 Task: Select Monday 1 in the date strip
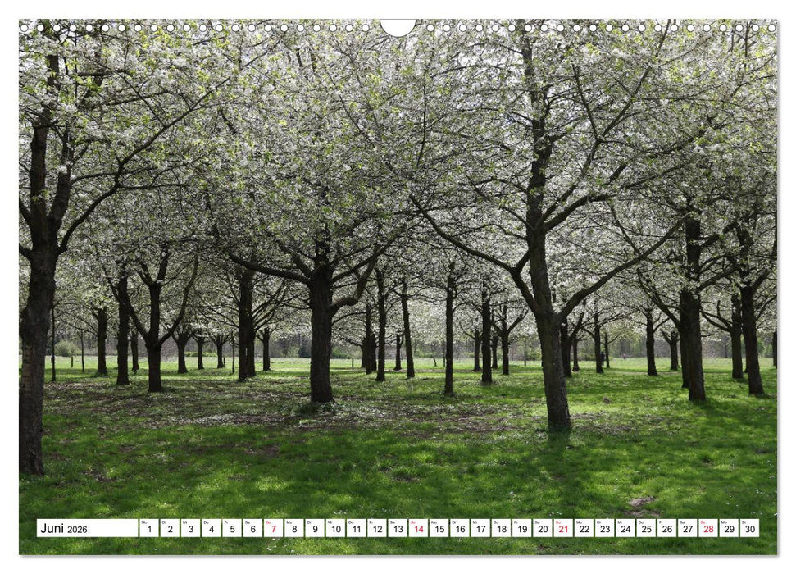149,528
